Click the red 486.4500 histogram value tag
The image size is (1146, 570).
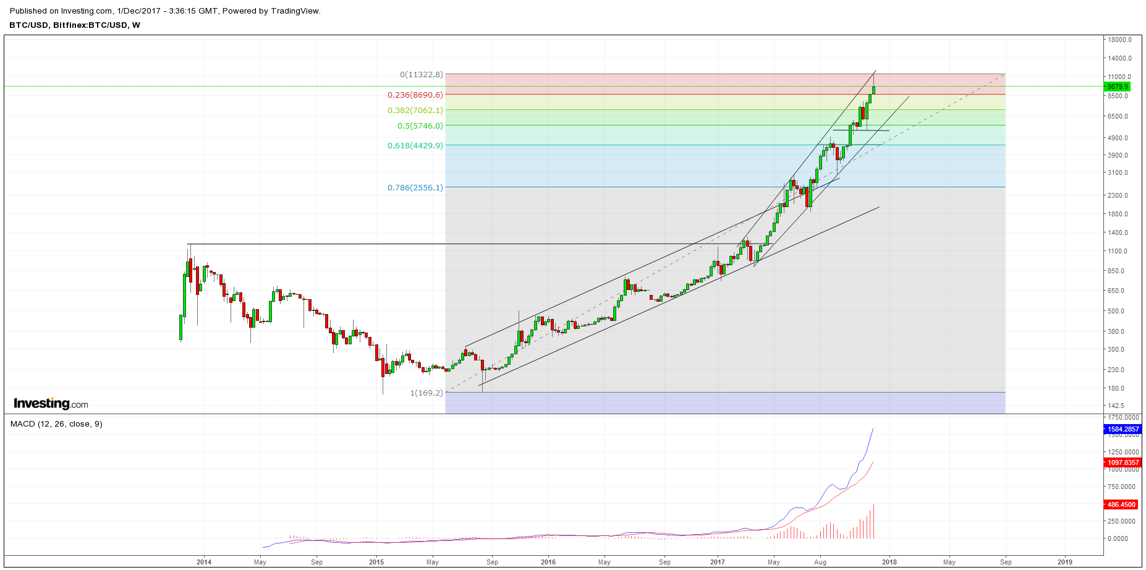[1121, 504]
